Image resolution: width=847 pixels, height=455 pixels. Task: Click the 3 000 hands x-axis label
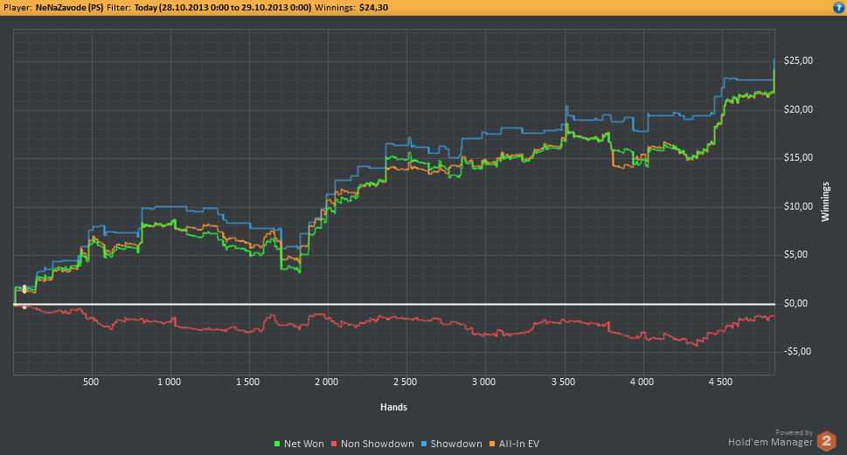483,383
